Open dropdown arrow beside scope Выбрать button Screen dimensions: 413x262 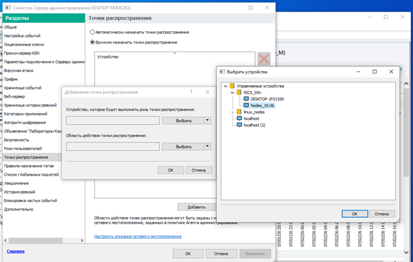[x=208, y=146]
